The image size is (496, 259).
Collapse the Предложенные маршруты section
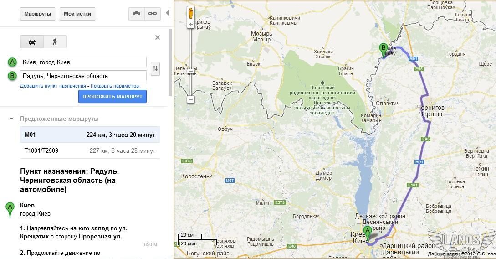(11, 119)
